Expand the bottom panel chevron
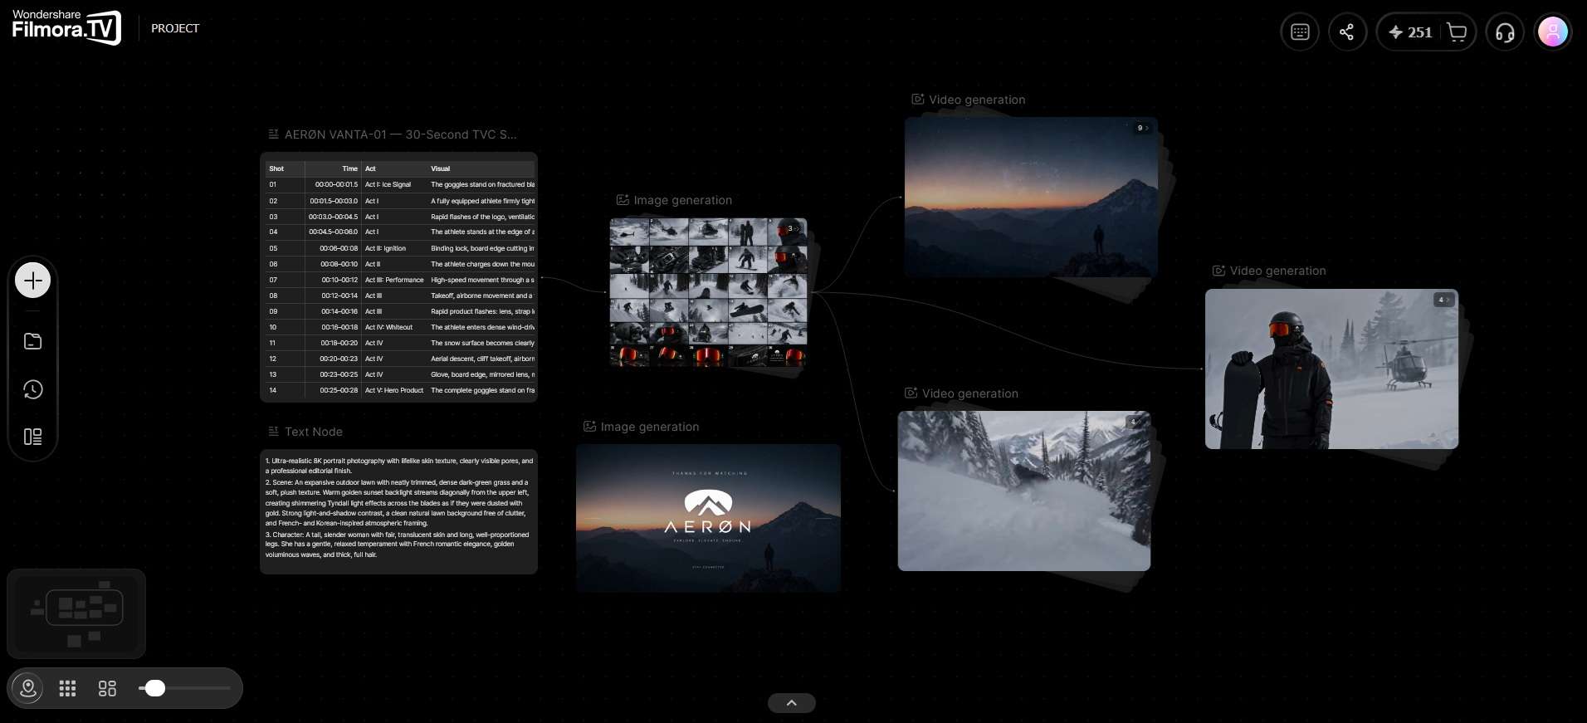The image size is (1587, 723). 792,703
